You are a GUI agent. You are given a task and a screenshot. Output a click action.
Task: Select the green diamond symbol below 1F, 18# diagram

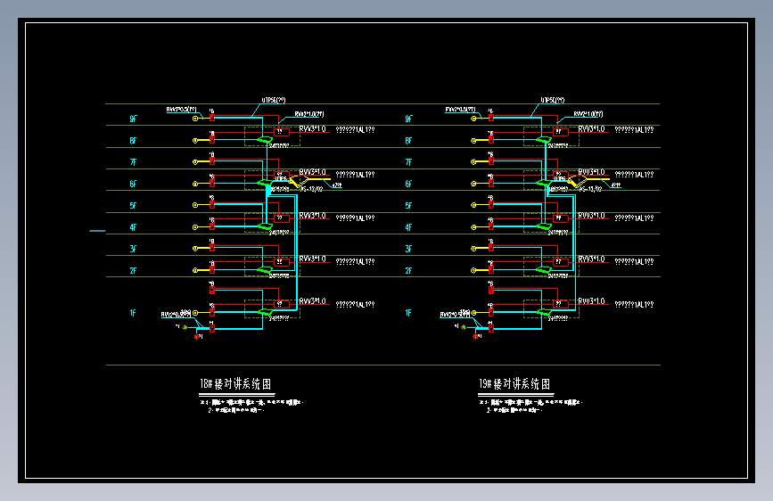(x=185, y=327)
